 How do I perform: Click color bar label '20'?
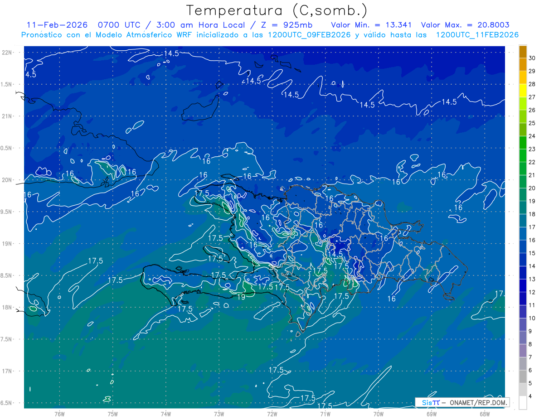click(x=532, y=188)
